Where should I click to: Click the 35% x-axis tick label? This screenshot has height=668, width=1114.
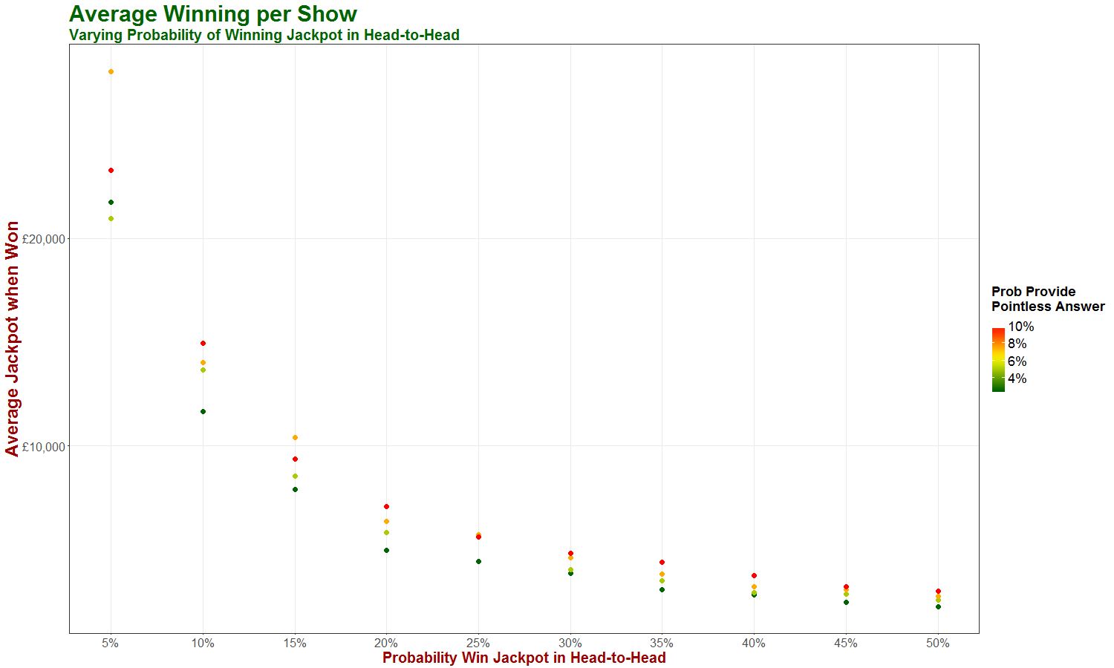point(662,644)
